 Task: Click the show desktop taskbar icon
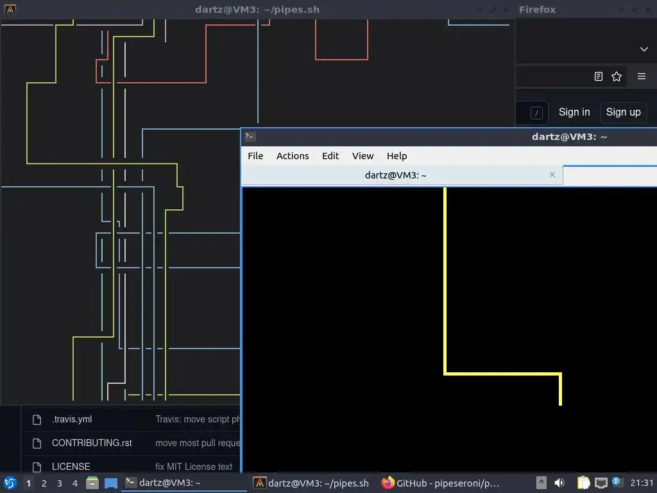[111, 483]
